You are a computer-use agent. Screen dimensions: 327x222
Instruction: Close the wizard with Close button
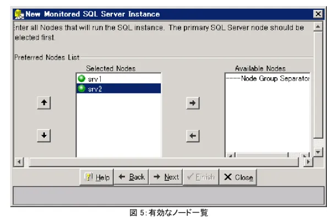(238, 177)
